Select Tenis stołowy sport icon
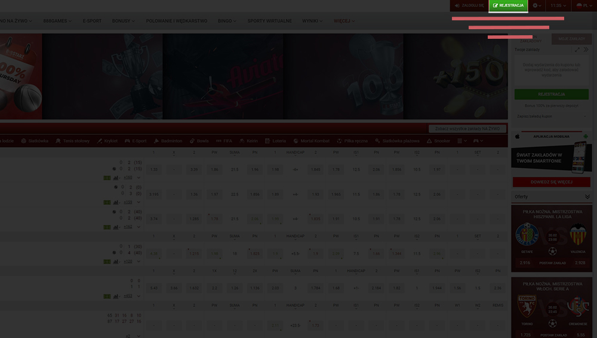This screenshot has height=338, width=597. click(x=72, y=141)
